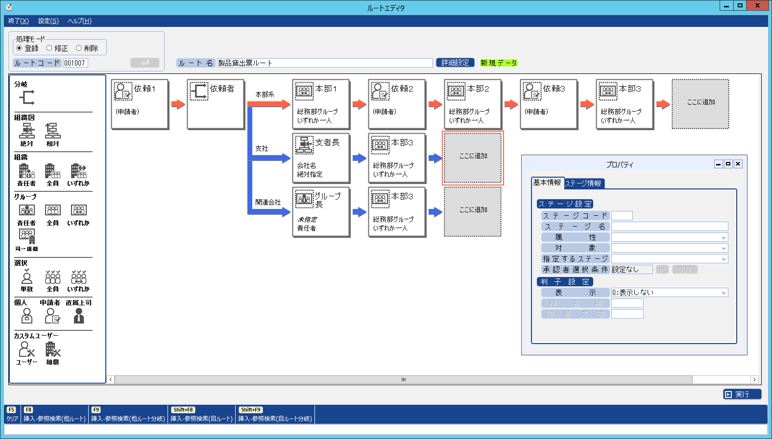Choose the 申請者 applicant icon in palette

(52, 316)
